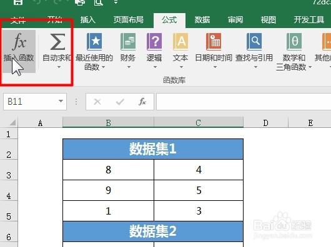331x247 pixels.
Task: Click the Save icon in quick access toolbar
Action: pyautogui.click(x=18, y=2)
